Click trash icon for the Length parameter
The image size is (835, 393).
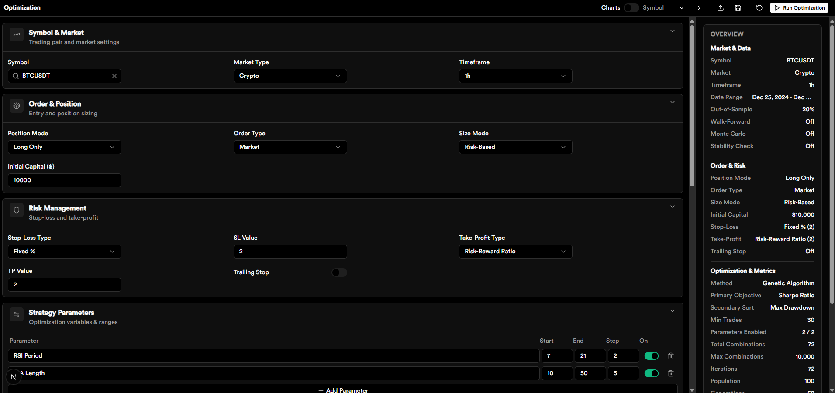pyautogui.click(x=671, y=373)
